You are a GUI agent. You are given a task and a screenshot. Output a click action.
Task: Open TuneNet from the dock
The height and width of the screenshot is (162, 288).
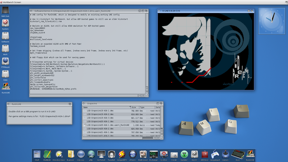[112, 154]
